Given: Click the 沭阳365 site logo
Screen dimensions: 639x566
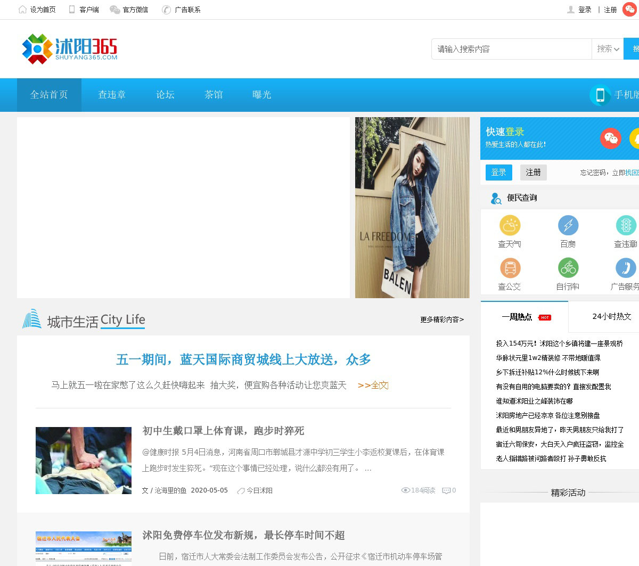Looking at the screenshot, I should click(70, 49).
